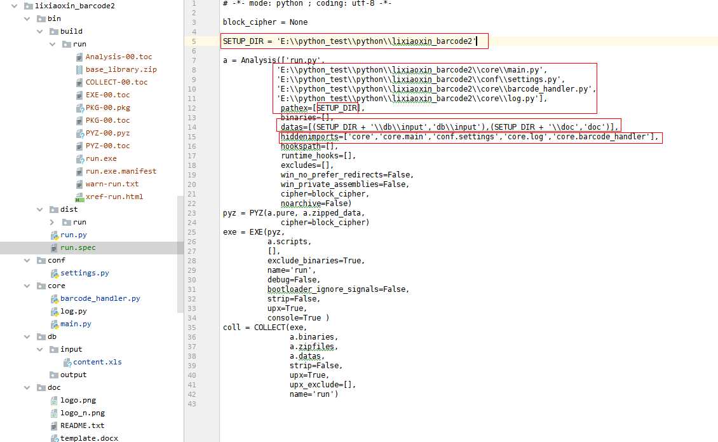Click the logo.png image file icon
Viewport: 718px width, 442px height.
[x=55, y=401]
